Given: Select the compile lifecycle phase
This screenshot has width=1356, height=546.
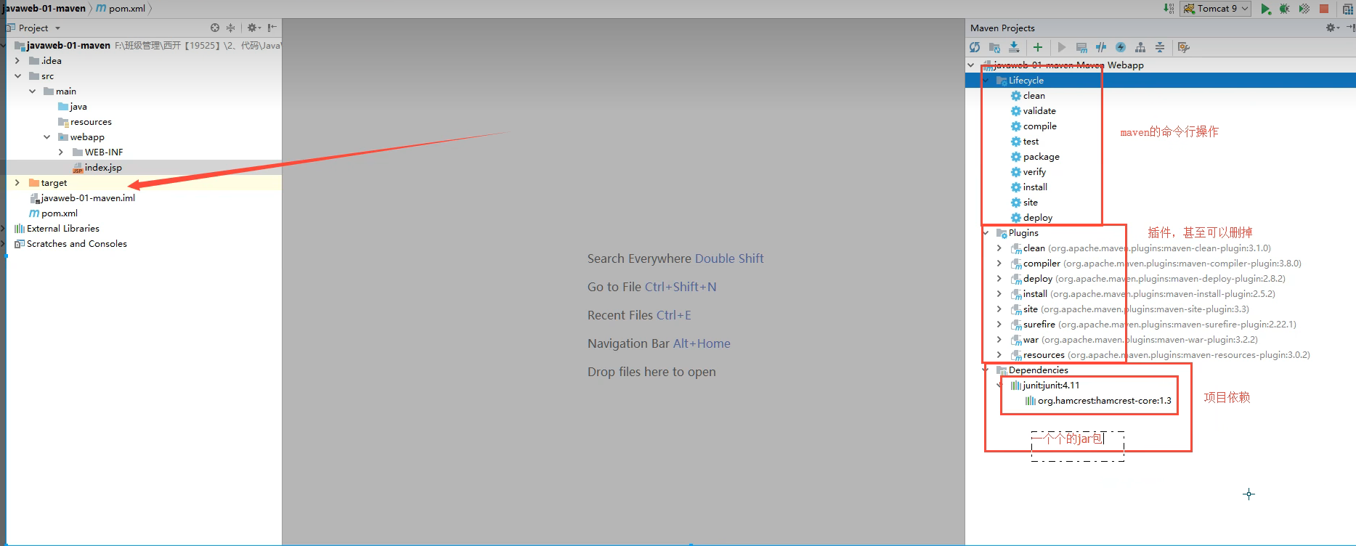Looking at the screenshot, I should click(x=1034, y=126).
